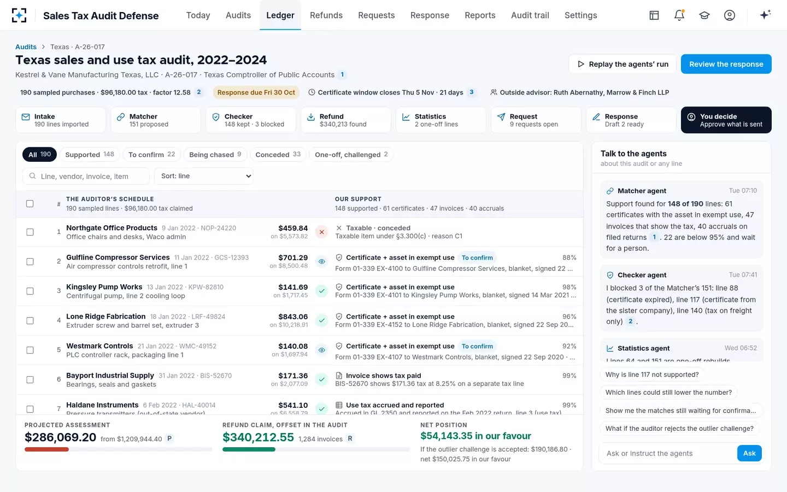Tick the checkbox for Gulfline Compressor Services
The height and width of the screenshot is (492, 787).
[x=30, y=262]
